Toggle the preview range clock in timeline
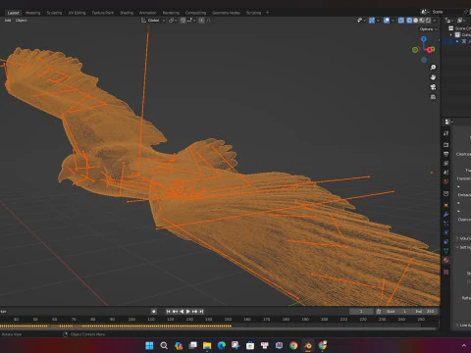The width and height of the screenshot is (471, 353). 379,312
